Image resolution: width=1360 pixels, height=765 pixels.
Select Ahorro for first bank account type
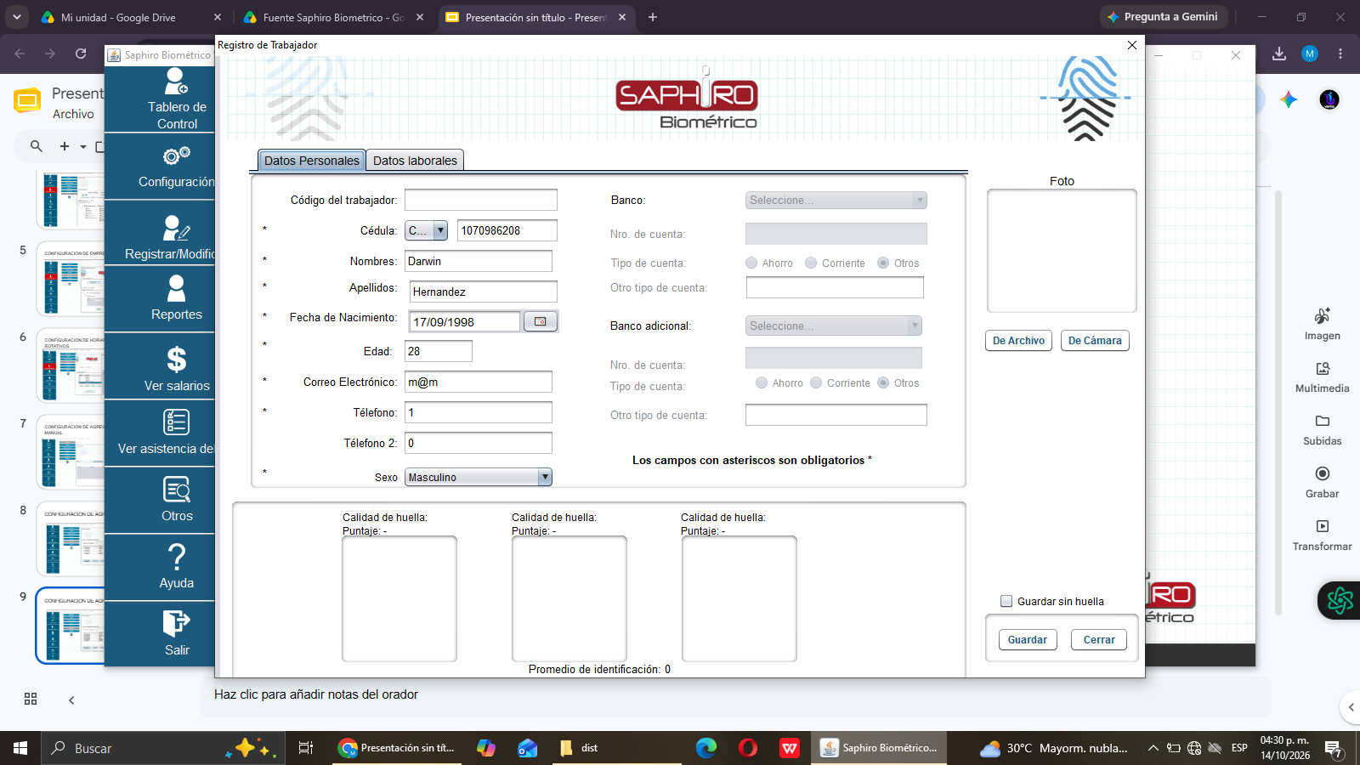point(751,263)
